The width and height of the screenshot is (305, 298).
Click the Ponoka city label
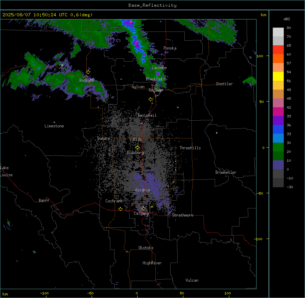[x=170, y=48]
